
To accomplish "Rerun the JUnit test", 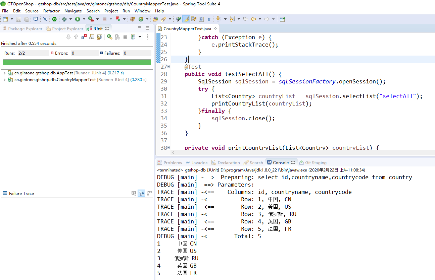I will coord(109,37).
